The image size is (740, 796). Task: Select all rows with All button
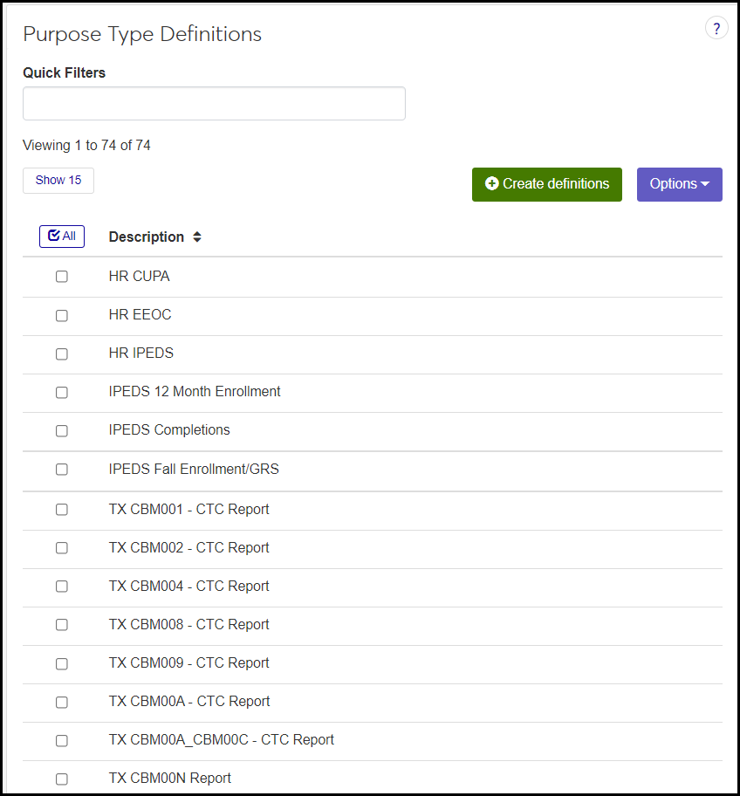click(62, 237)
